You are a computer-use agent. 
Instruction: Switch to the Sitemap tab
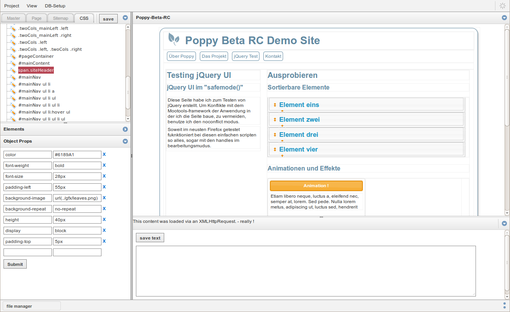(60, 18)
